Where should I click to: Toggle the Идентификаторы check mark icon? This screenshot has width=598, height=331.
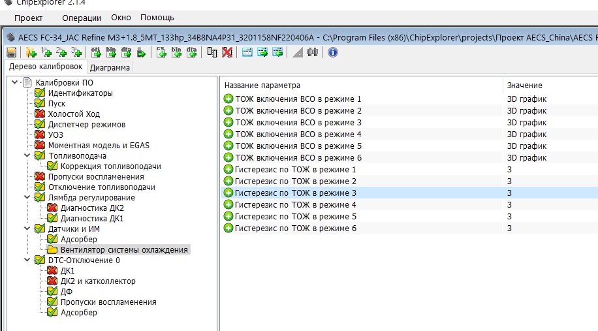click(x=40, y=93)
